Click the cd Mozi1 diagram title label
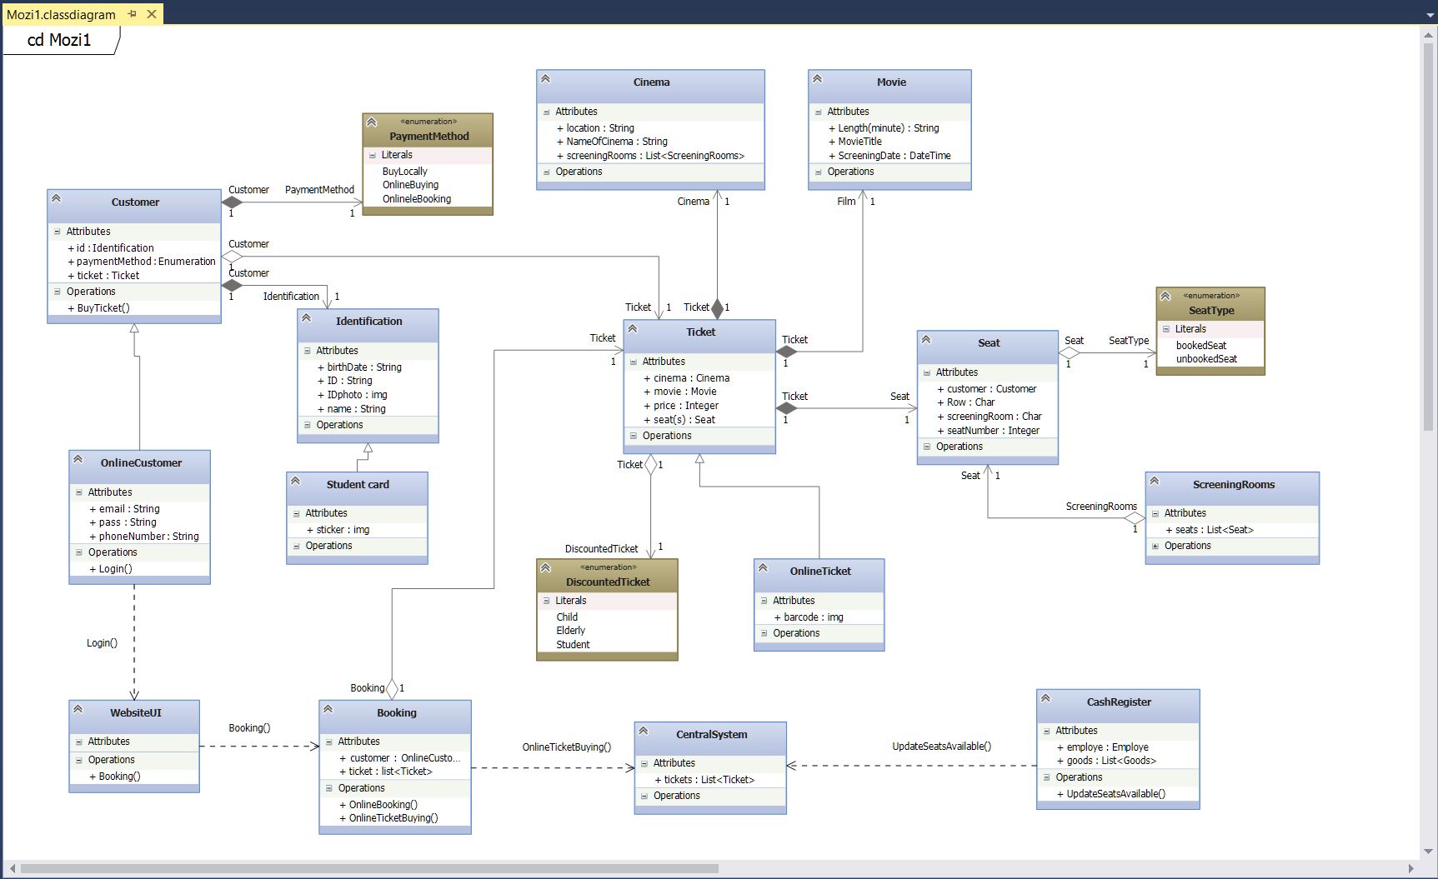 60,38
